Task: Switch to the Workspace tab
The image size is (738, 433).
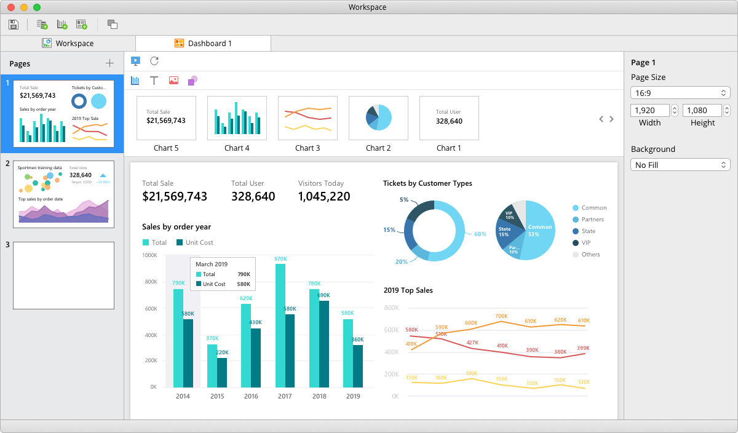Action: [x=68, y=43]
